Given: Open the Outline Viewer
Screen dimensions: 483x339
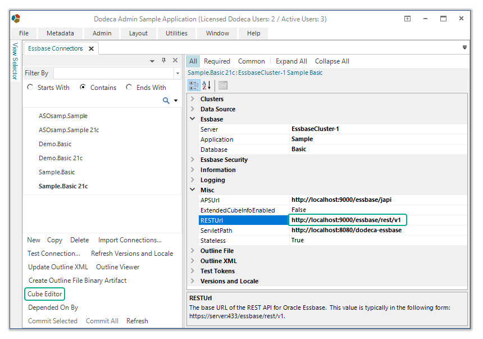Looking at the screenshot, I should coord(118,267).
